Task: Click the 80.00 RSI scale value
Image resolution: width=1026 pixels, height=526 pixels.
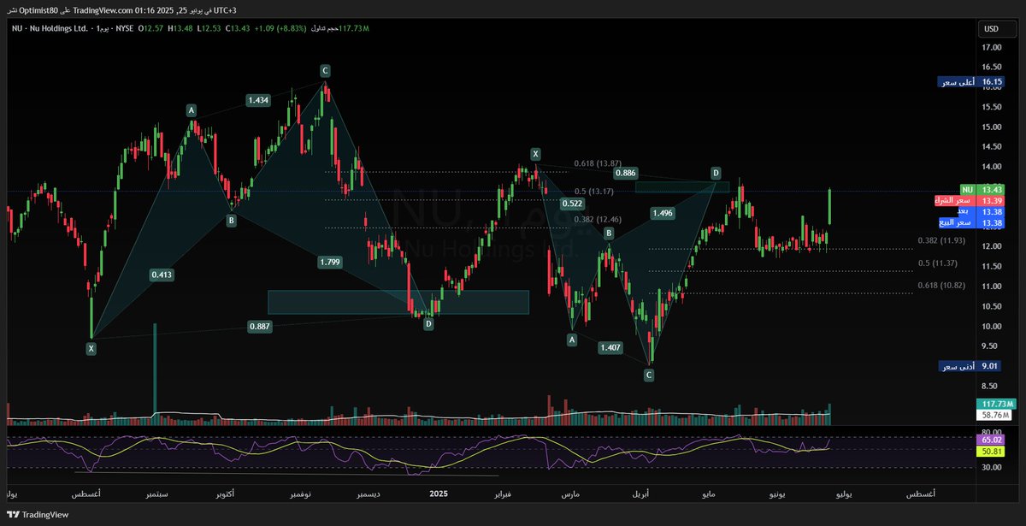Action: 992,433
